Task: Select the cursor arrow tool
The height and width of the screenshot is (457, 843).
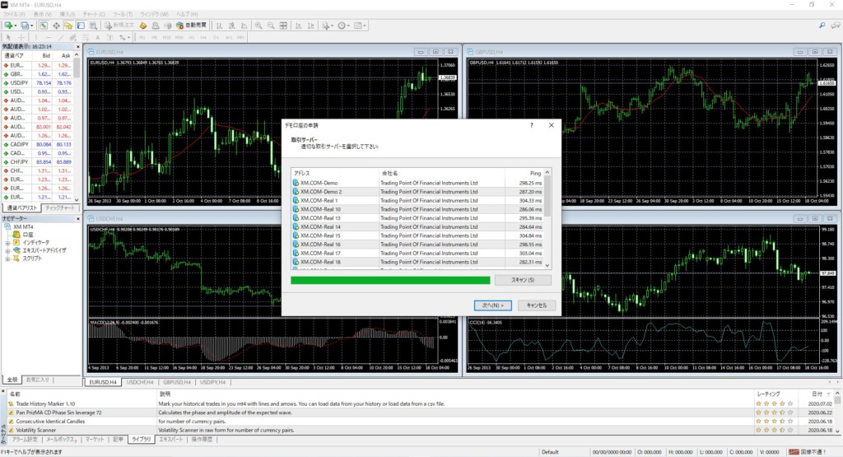Action: [8, 37]
